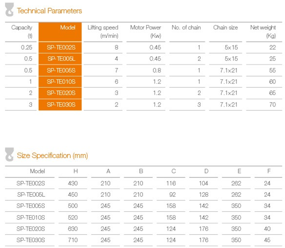Image resolution: width=285 pixels, height=248 pixels.
Task: Click the Lifting speed column header
Action: [x=103, y=32]
